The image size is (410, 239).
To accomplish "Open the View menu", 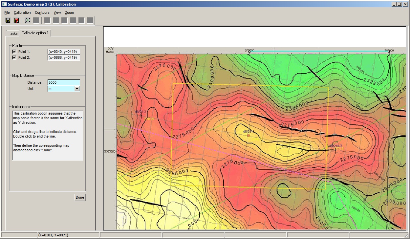I will tap(57, 12).
